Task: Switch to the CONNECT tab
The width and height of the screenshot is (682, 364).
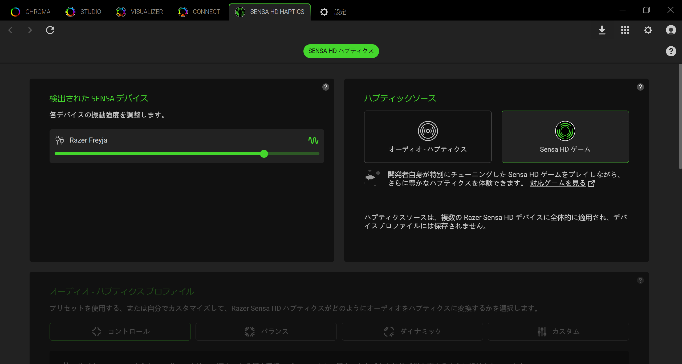Action: [x=199, y=12]
